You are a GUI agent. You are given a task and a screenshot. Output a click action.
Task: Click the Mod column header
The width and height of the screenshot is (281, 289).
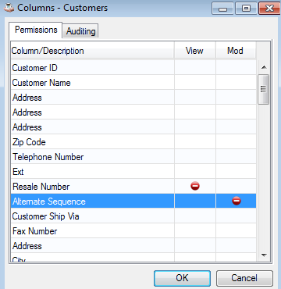coord(236,51)
